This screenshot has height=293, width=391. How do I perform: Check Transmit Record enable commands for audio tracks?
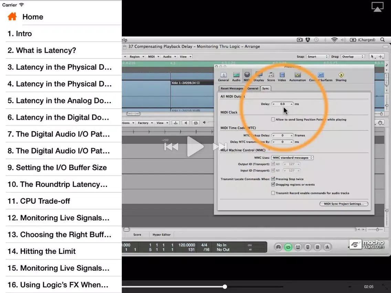tap(273, 193)
